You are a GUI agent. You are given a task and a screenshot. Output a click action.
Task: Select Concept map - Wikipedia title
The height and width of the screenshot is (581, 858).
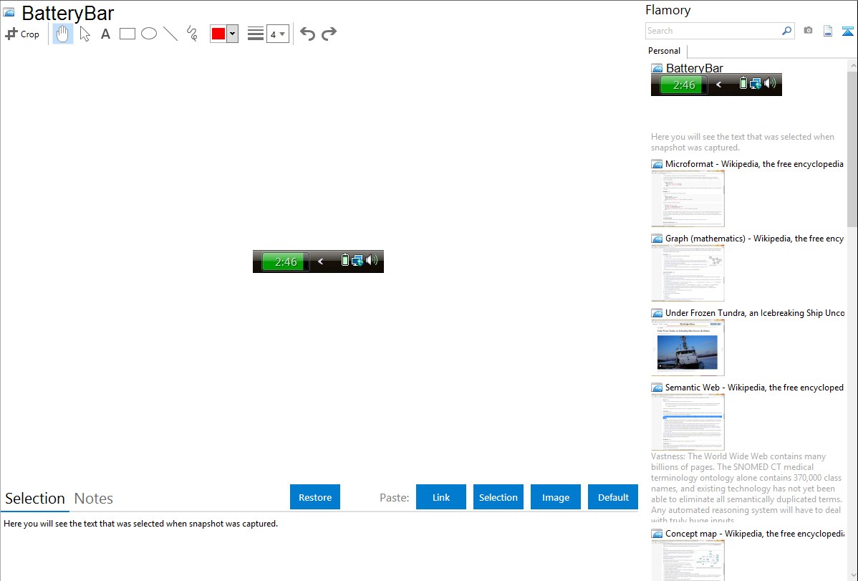(x=754, y=533)
